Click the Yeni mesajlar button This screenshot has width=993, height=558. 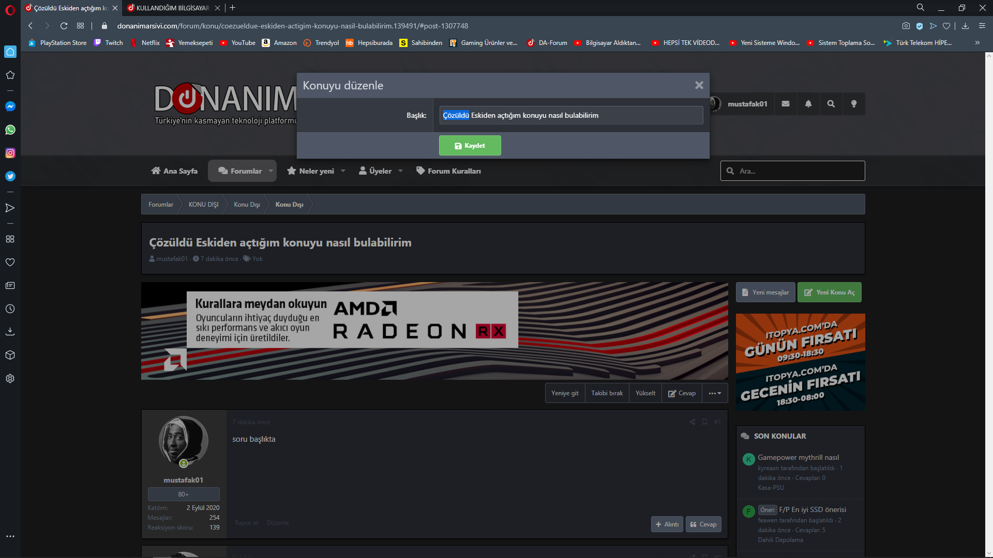(765, 292)
